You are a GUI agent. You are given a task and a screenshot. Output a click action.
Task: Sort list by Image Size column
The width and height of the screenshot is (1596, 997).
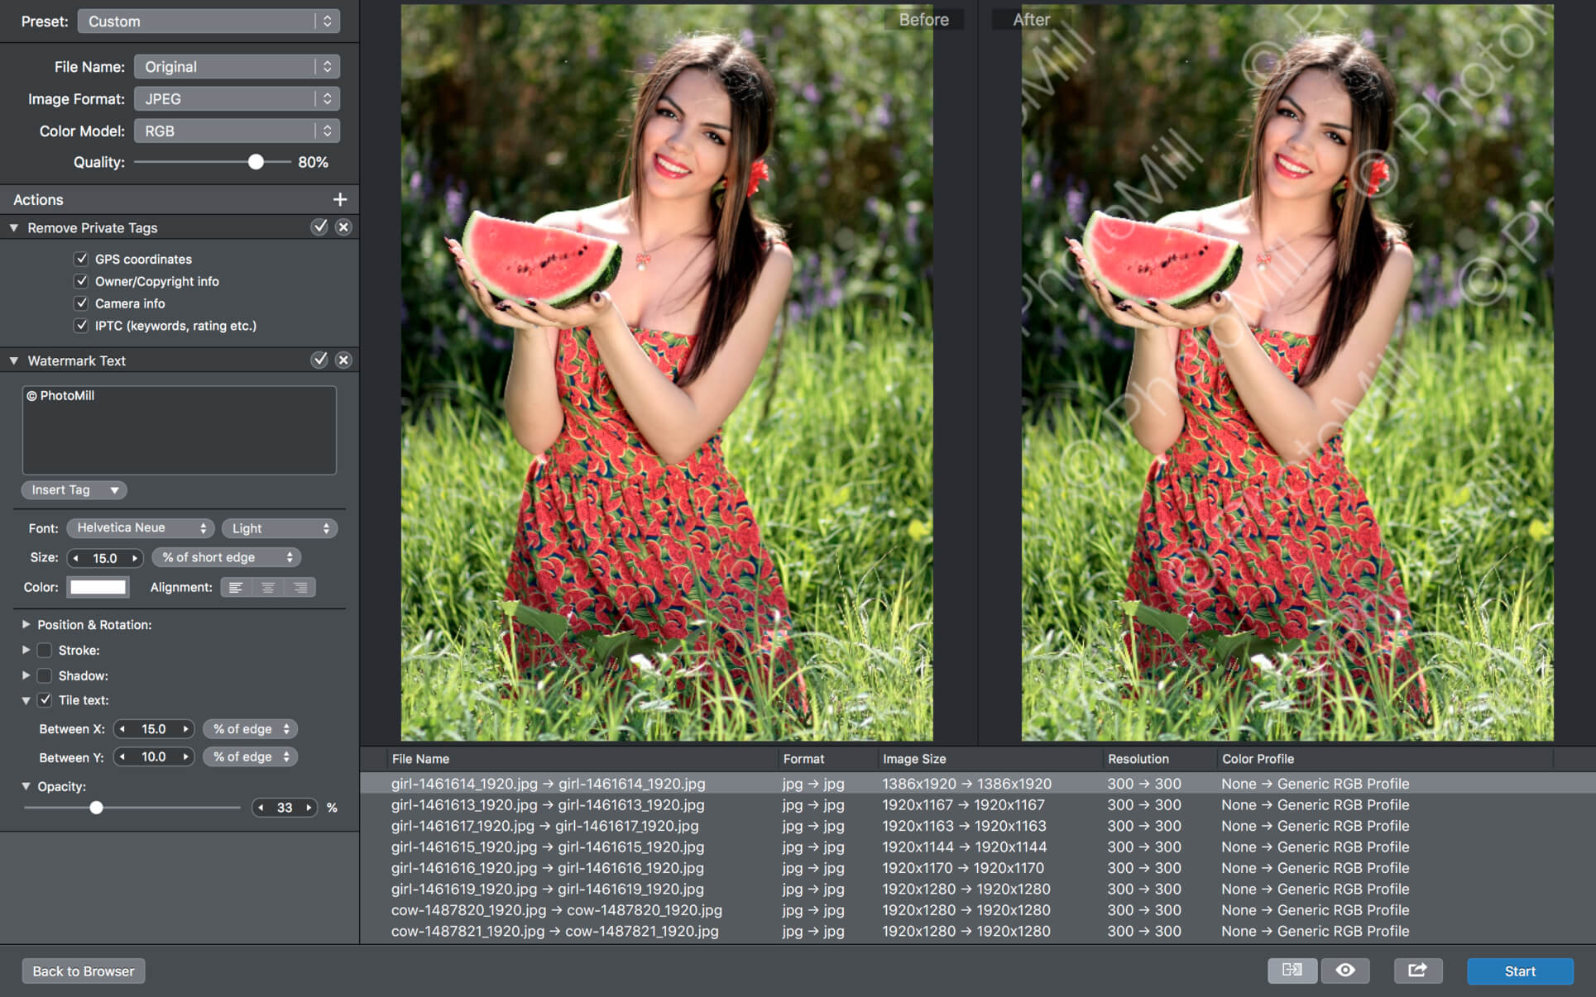[x=913, y=759]
